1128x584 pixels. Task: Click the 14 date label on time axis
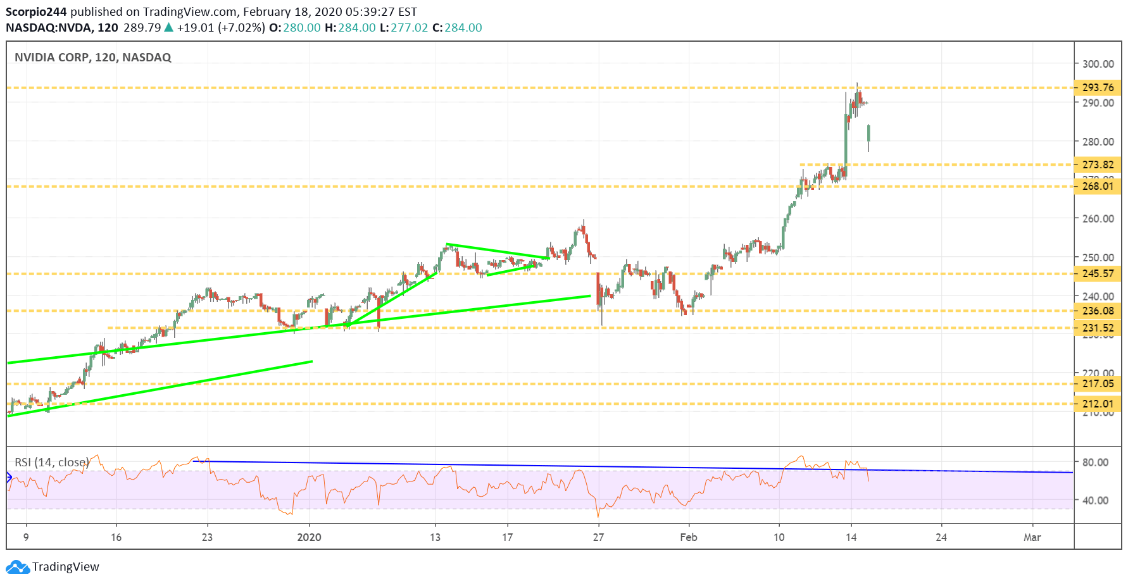851,537
